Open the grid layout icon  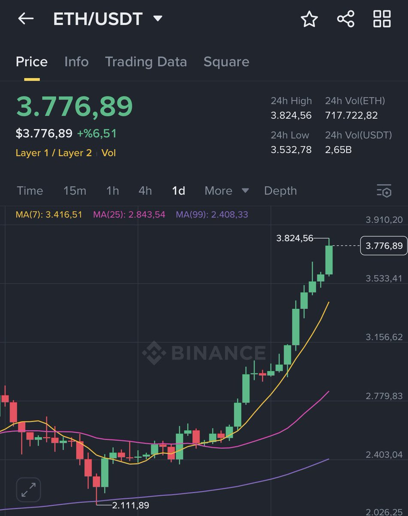tap(381, 19)
